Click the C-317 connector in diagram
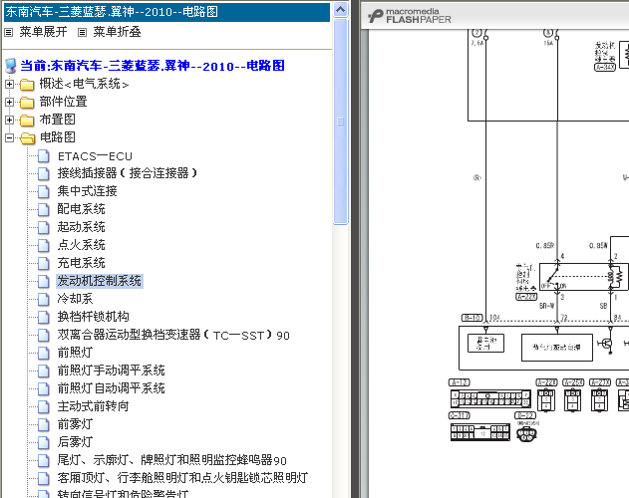This screenshot has height=498, width=629. pos(480,432)
